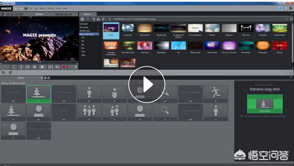
Task: Expand the MAGIX Tools dropdown arrow
Action: [x=98, y=31]
